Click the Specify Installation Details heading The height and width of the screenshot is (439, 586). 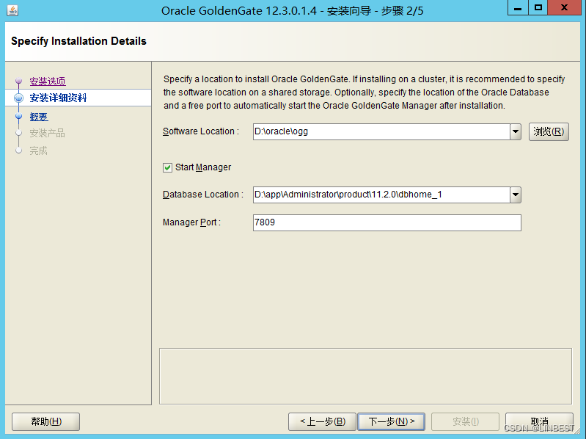pyautogui.click(x=79, y=41)
